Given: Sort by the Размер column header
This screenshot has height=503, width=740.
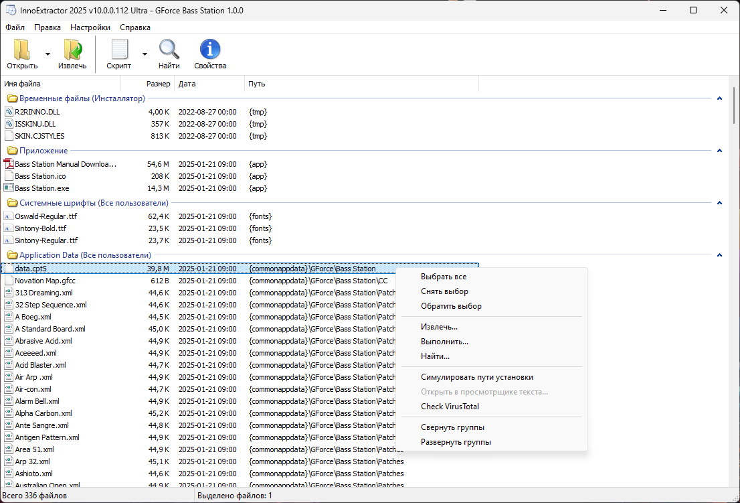Looking at the screenshot, I should pos(148,84).
